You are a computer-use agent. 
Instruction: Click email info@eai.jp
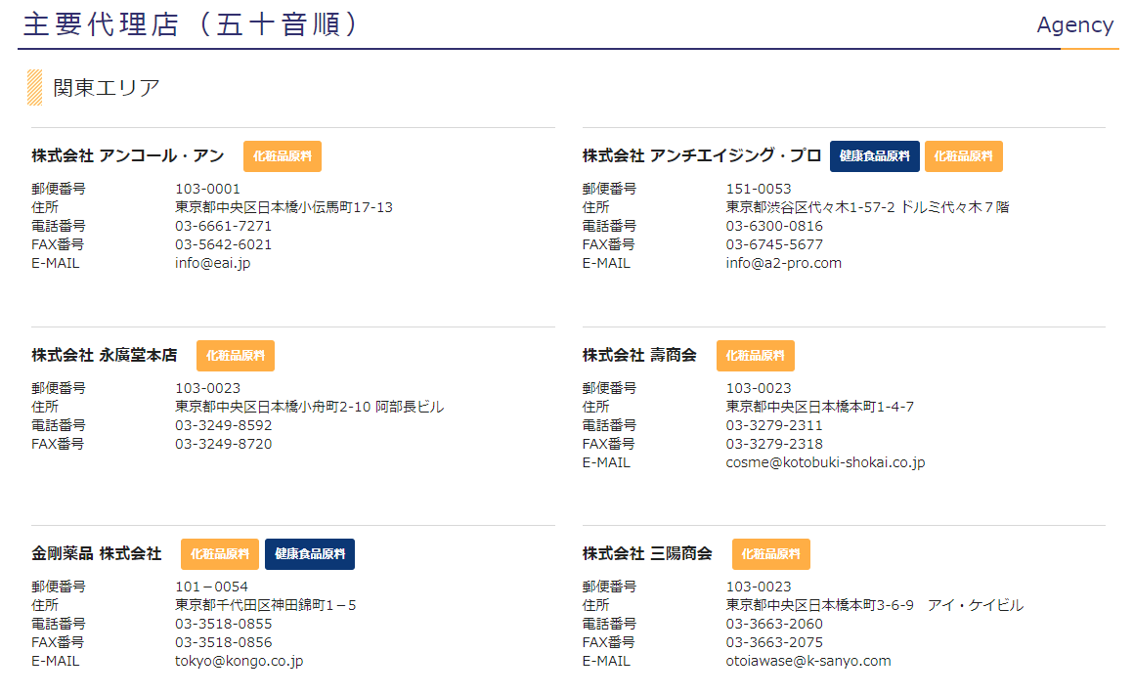coord(213,263)
